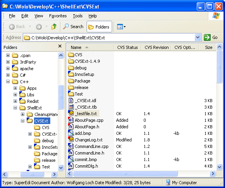Open the Tools menu
225x188 pixels.
tap(78, 16)
